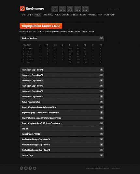Open the Online Store menu item

tap(109, 15)
